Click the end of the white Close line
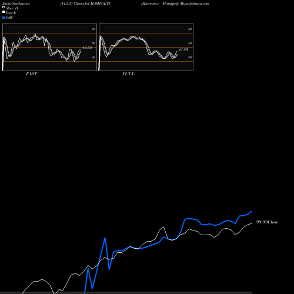 tap(252, 223)
